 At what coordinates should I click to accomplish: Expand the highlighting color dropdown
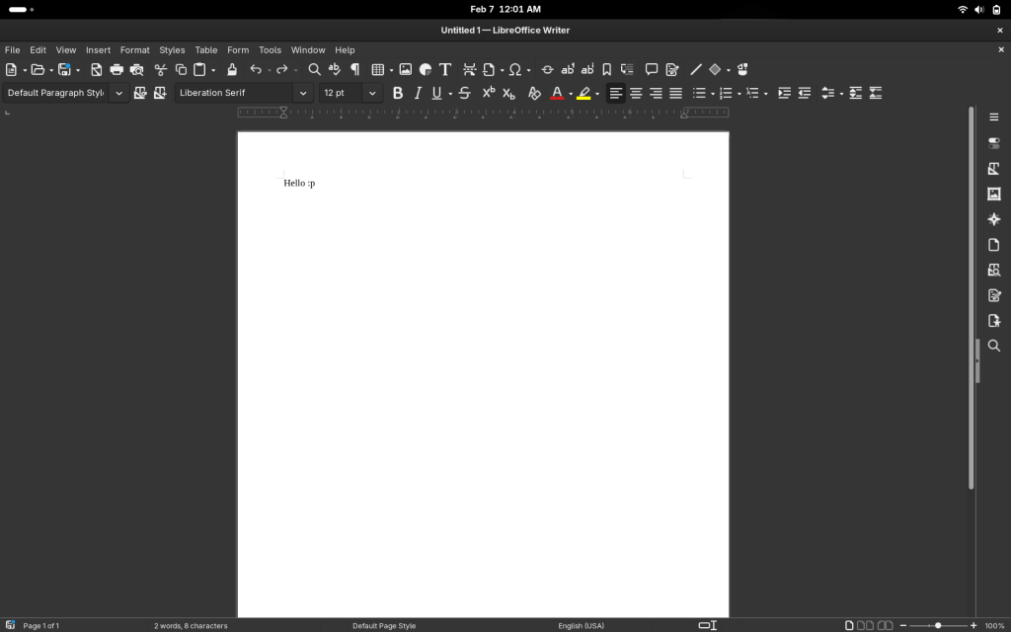598,93
